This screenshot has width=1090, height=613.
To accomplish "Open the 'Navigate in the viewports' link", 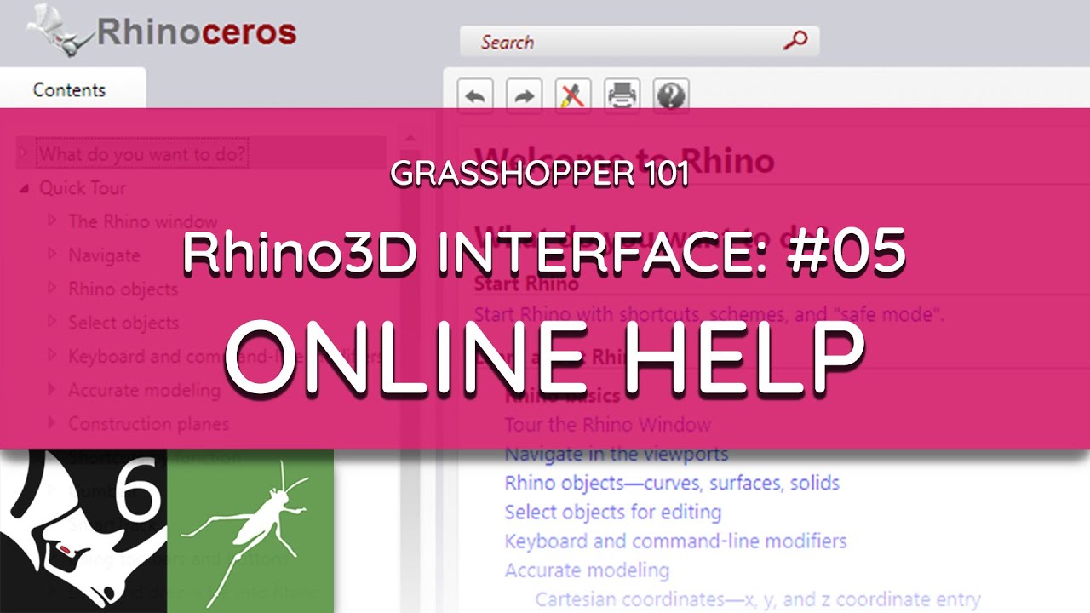I will [617, 454].
